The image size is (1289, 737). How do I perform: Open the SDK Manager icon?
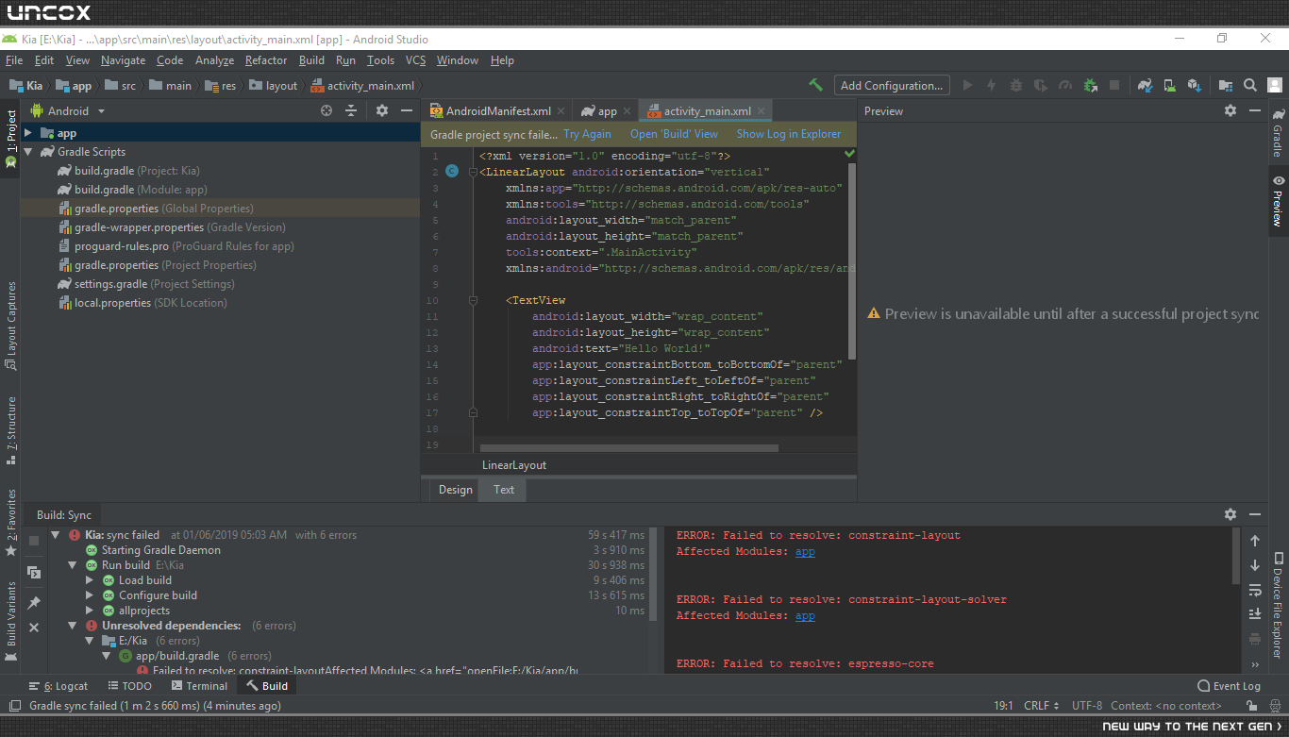point(1194,85)
